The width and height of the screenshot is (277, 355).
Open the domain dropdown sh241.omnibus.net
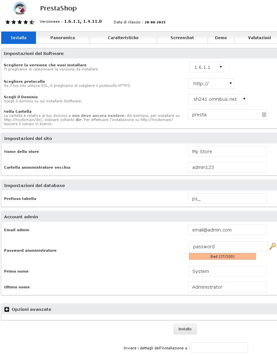pos(217,99)
